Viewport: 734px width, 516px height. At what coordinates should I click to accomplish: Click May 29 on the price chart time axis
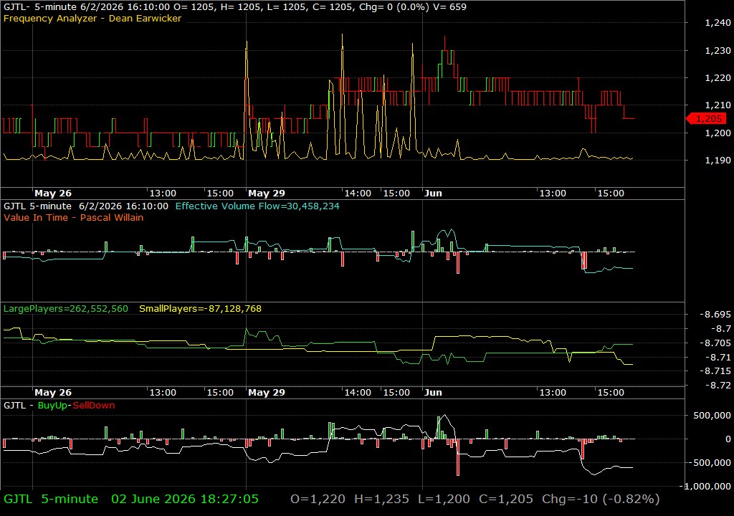click(x=267, y=193)
